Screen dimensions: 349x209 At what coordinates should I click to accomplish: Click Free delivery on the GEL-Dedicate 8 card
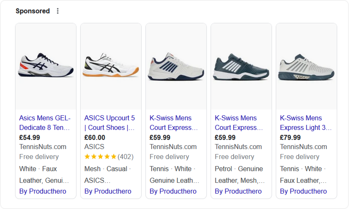click(39, 157)
